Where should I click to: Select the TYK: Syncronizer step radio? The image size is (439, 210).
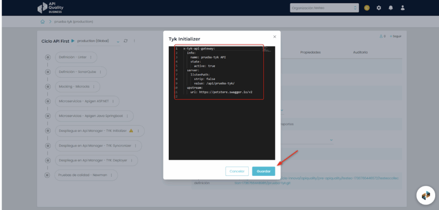pos(48,146)
